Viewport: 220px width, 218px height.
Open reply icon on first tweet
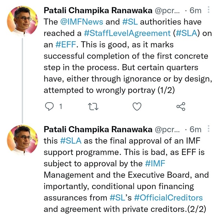click(49, 107)
